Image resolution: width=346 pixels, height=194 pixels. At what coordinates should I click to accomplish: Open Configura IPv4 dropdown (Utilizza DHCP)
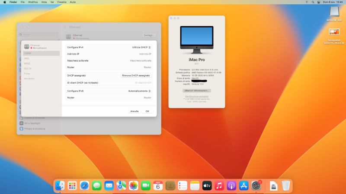click(141, 47)
